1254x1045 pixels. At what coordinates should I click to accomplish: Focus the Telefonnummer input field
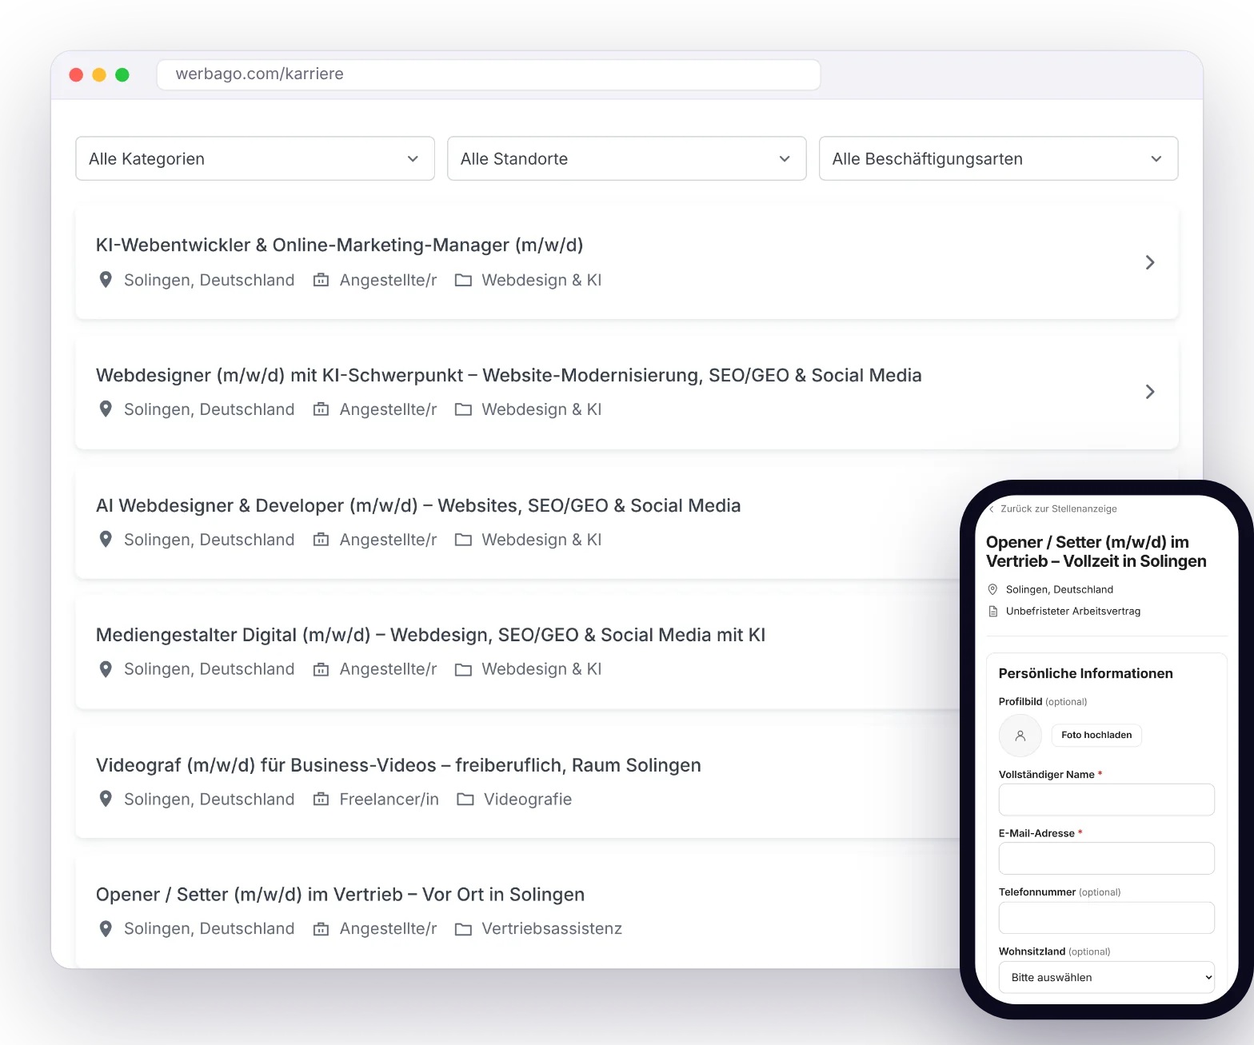(1106, 918)
